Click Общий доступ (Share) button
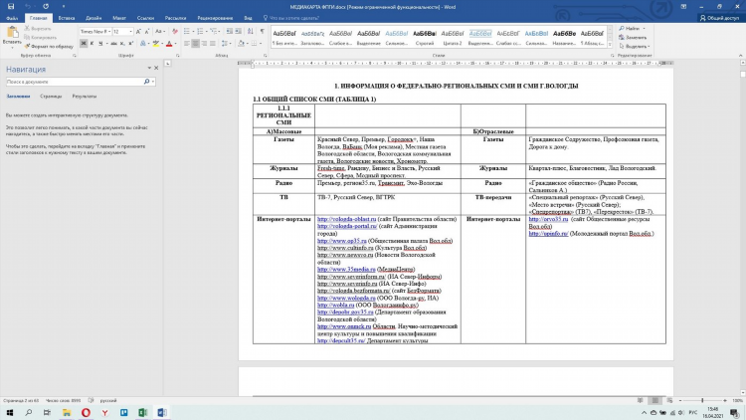 (719, 18)
